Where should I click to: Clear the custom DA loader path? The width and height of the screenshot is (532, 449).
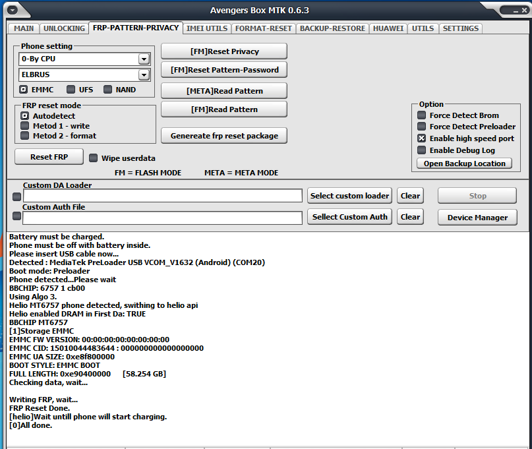tap(410, 196)
